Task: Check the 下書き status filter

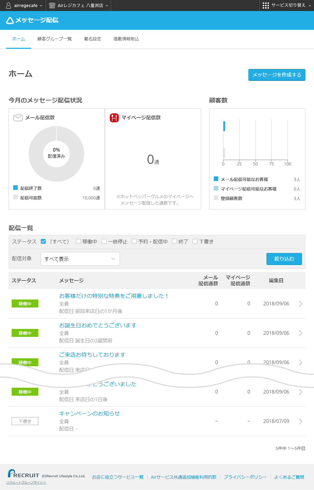Action: (x=195, y=241)
